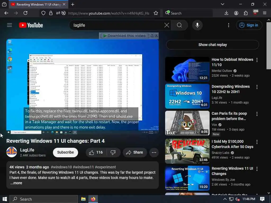This screenshot has width=271, height=203.
Task: View site security padlock info
Action: [51, 13]
